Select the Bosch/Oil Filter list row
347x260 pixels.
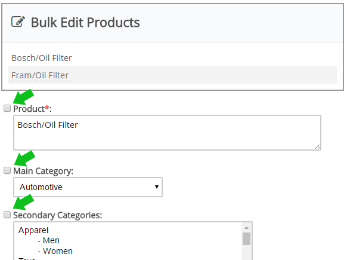[173, 58]
